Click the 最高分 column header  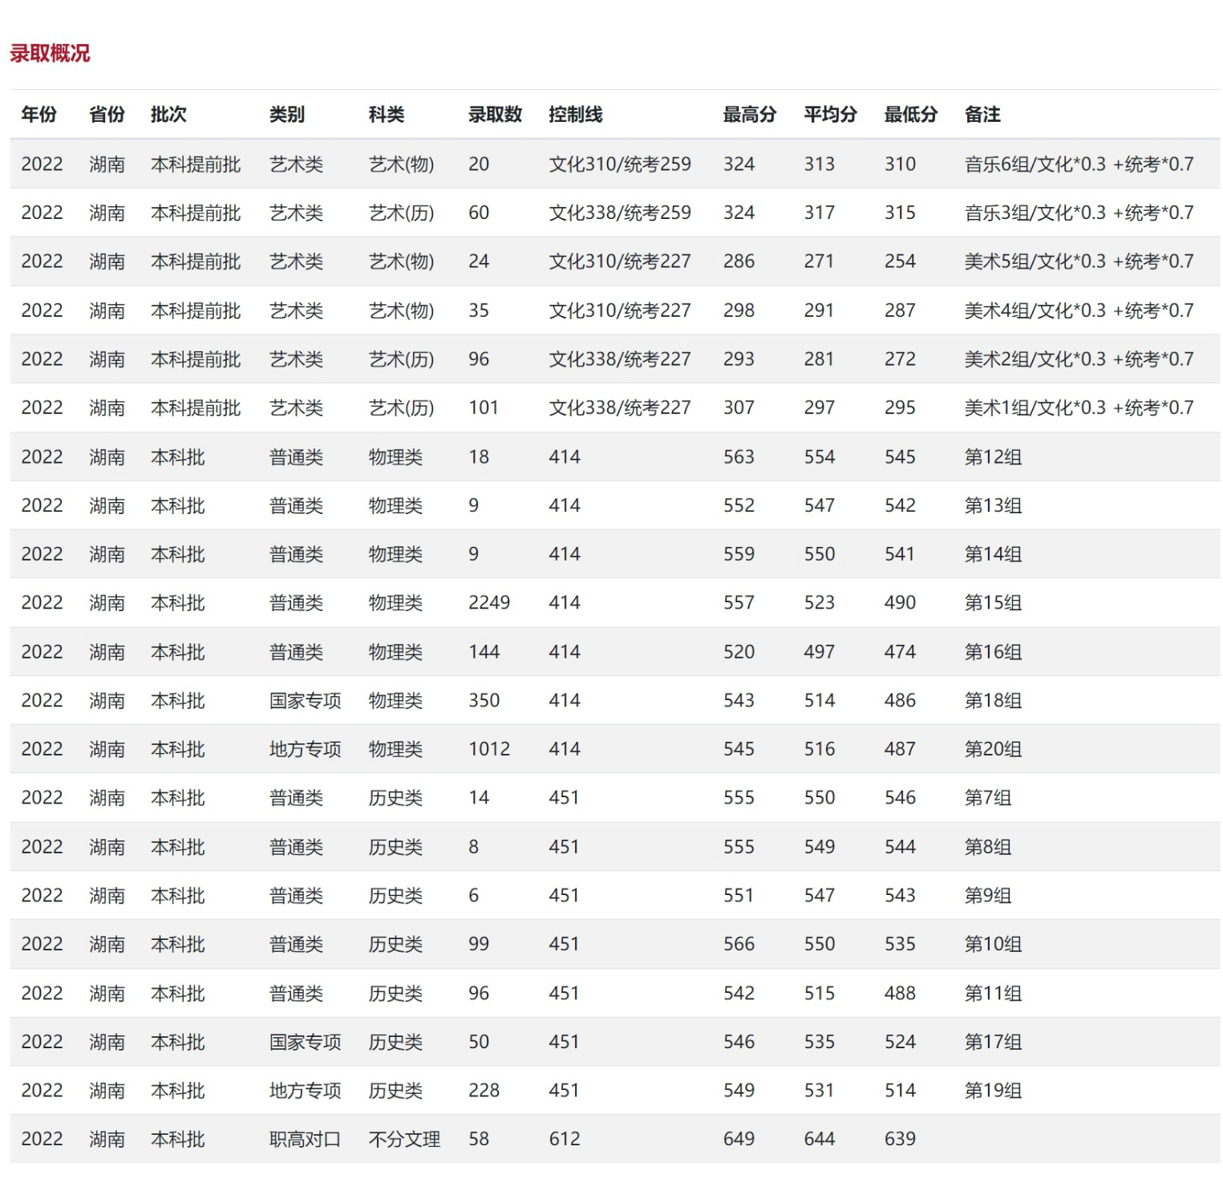750,115
